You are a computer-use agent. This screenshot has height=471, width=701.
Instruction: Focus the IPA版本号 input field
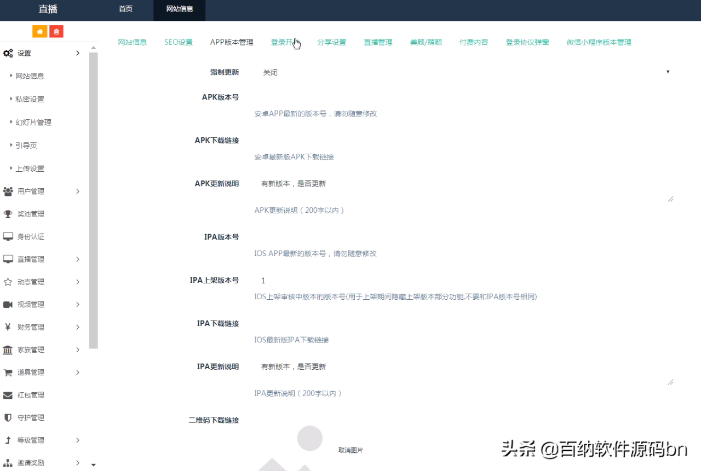pos(464,237)
